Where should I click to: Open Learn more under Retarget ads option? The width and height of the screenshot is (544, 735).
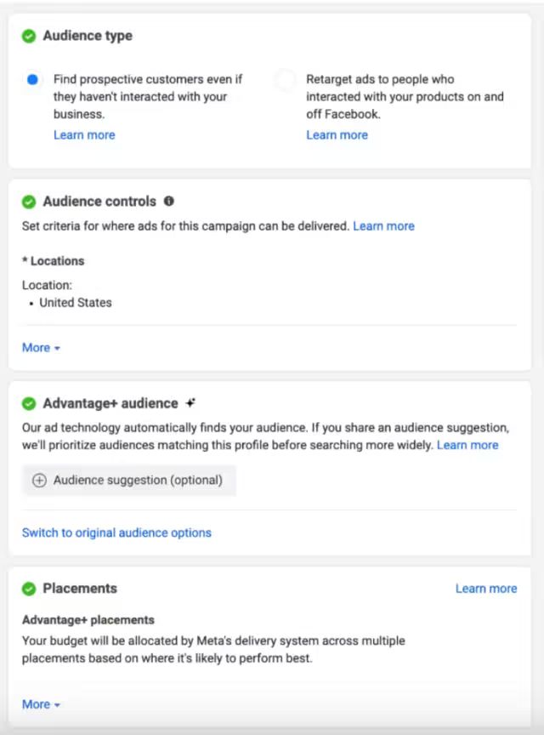337,135
